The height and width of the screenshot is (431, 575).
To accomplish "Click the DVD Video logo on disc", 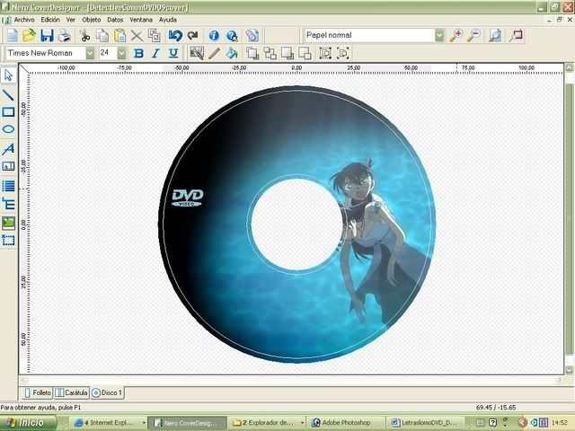I will coord(188,198).
